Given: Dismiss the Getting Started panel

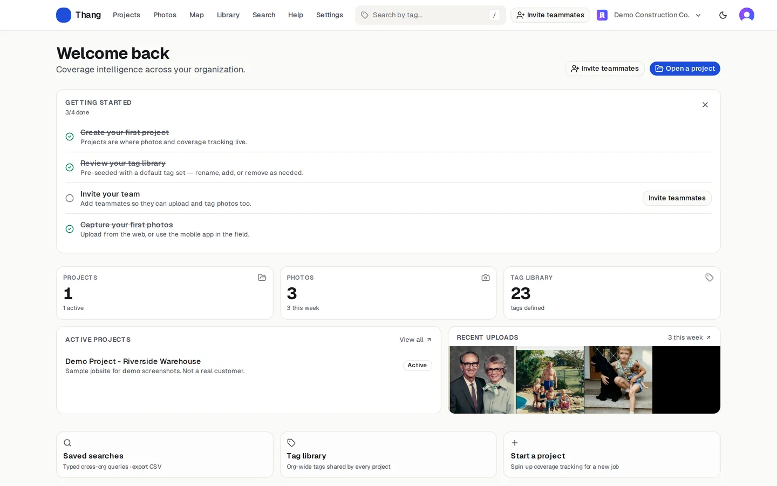Looking at the screenshot, I should 705,105.
